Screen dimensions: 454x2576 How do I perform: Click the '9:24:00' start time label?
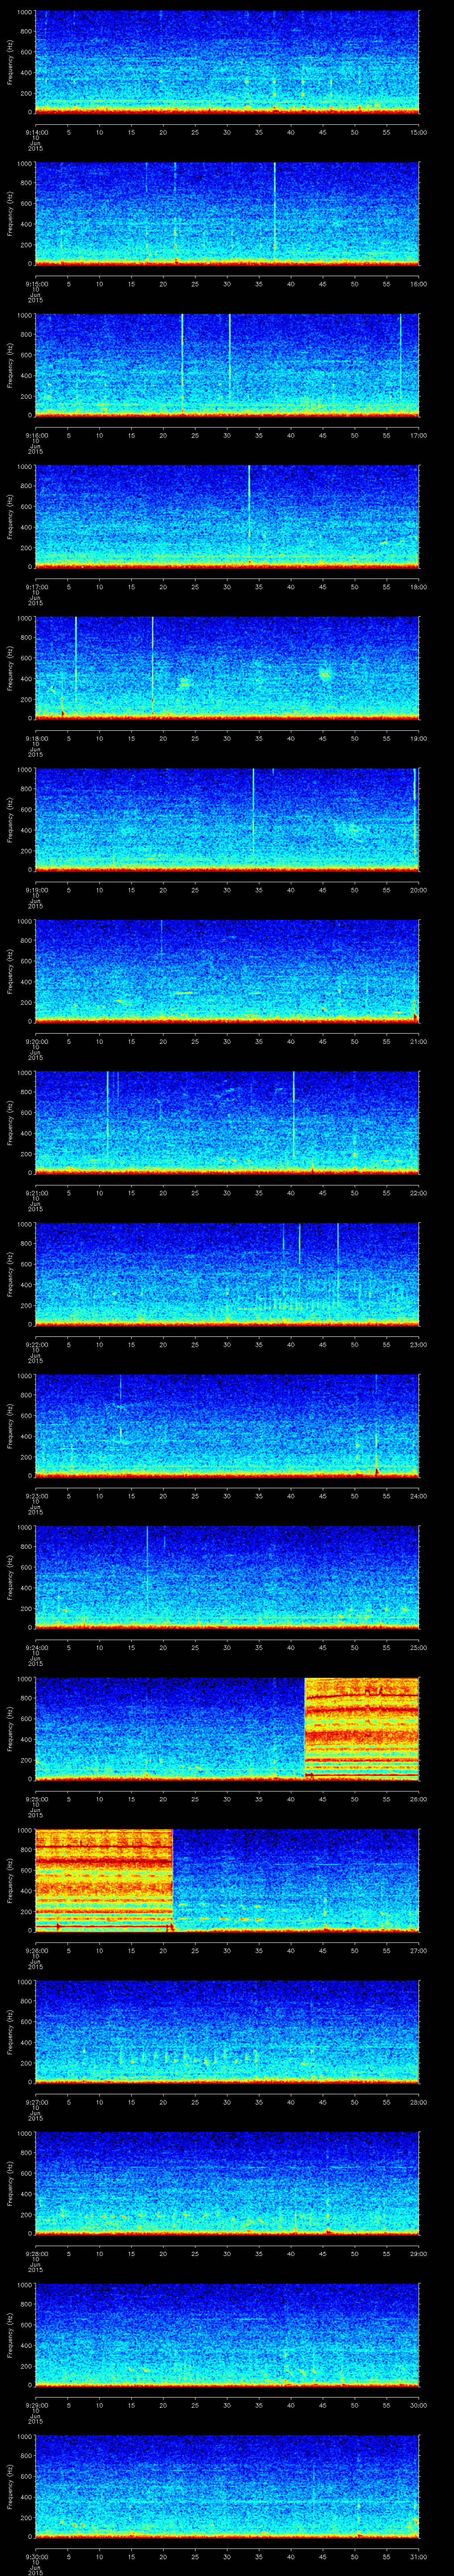pos(36,1647)
